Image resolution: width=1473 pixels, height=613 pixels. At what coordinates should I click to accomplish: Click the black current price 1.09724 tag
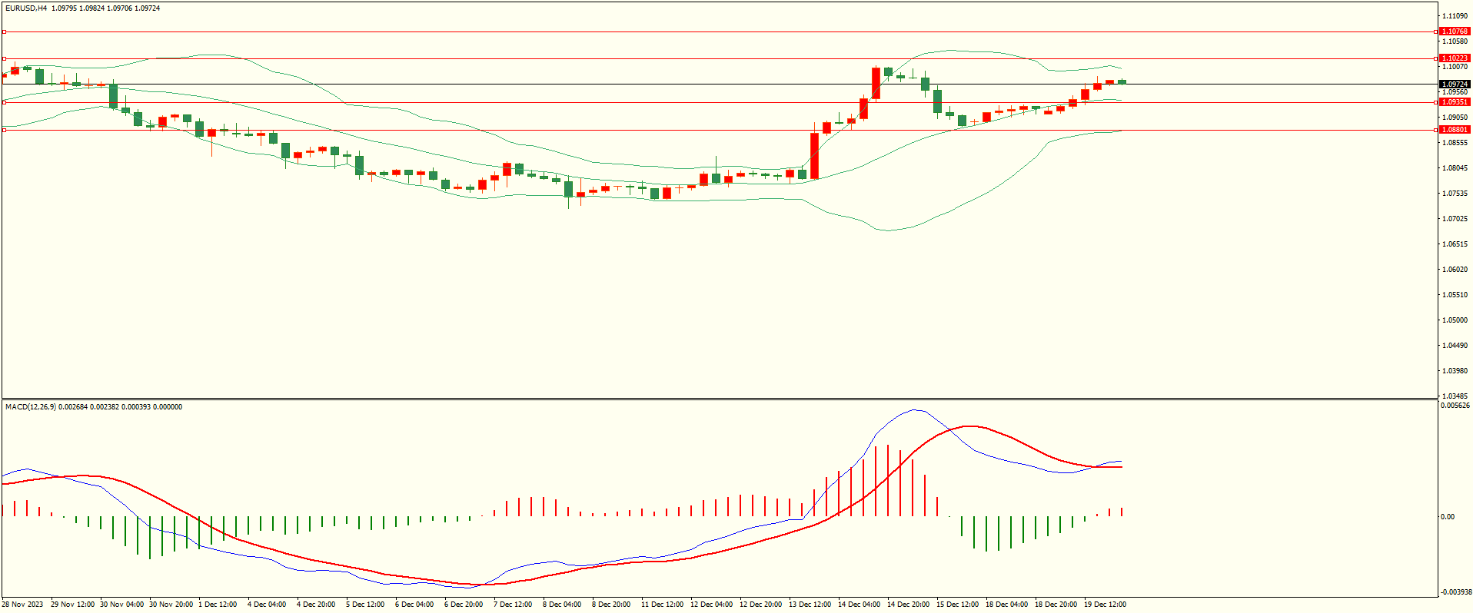point(1454,84)
